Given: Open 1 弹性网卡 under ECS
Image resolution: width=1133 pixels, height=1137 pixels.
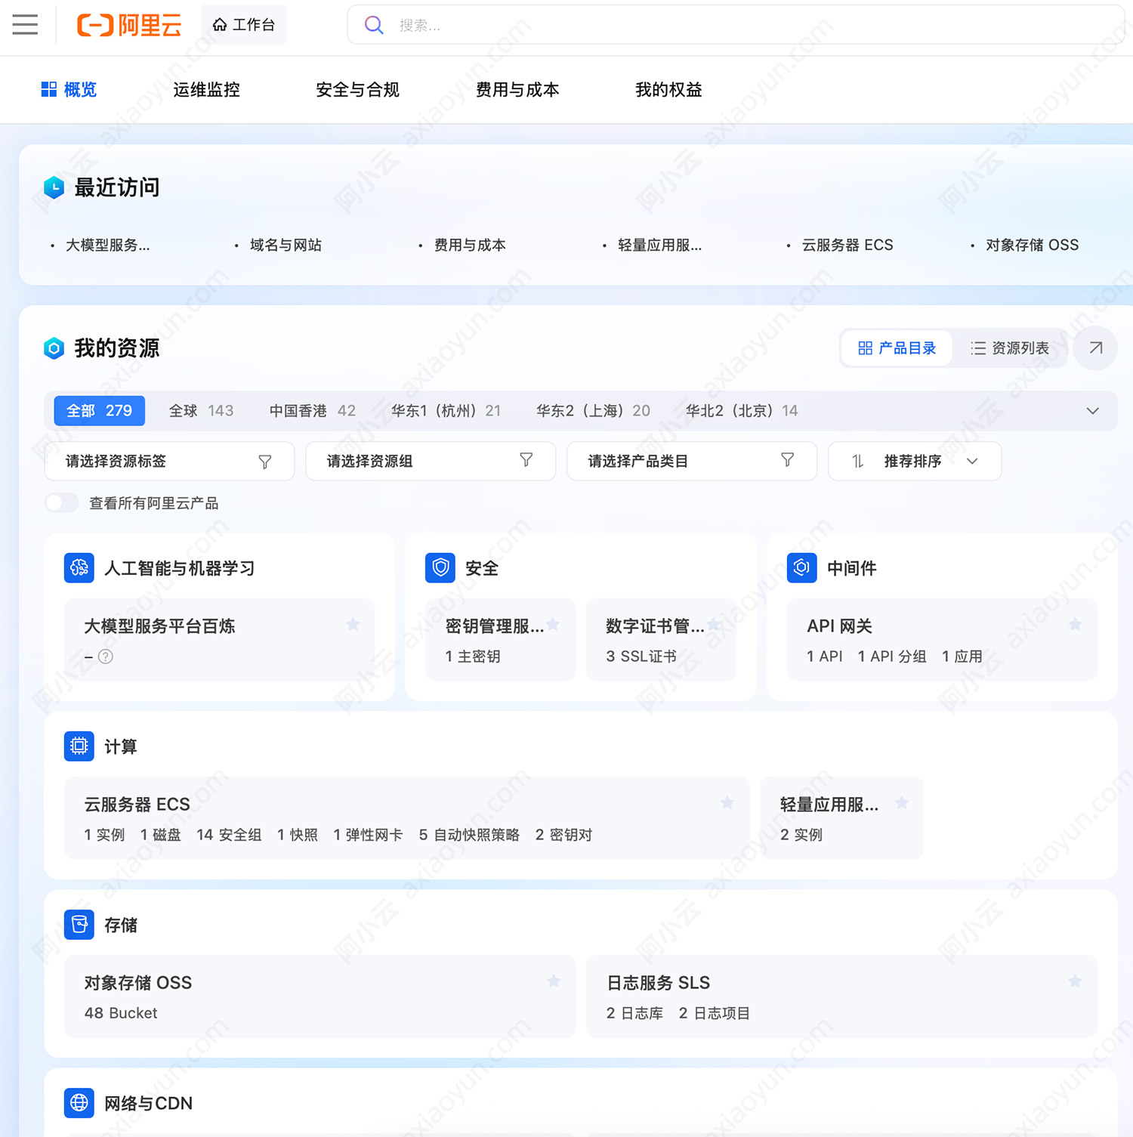Looking at the screenshot, I should coord(368,835).
